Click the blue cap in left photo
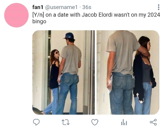The image size is (168, 129). (69, 36)
